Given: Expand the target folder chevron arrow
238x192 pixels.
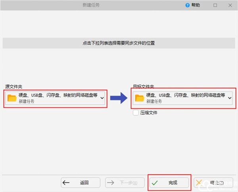Looking at the screenshot, I should coord(230,98).
